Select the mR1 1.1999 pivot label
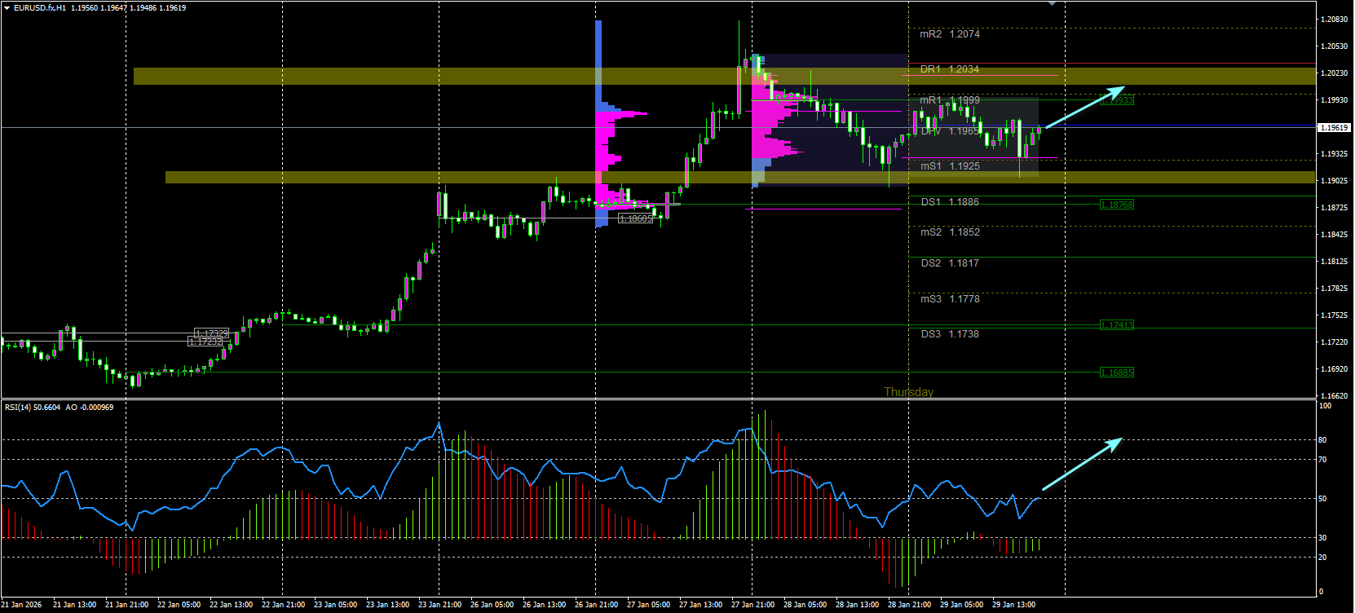Image resolution: width=1355 pixels, height=613 pixels. point(950,100)
